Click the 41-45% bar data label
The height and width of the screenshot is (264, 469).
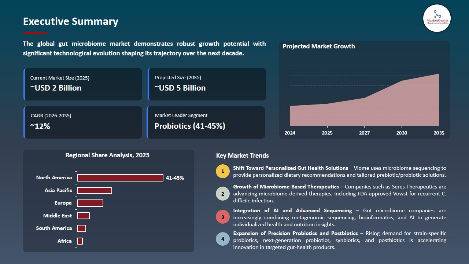[175, 178]
